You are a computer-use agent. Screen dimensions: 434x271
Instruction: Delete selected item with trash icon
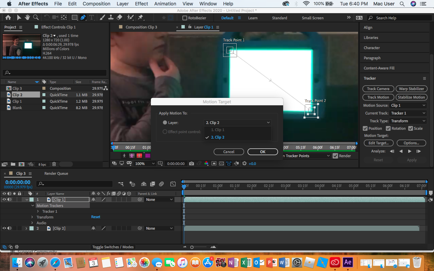(54, 164)
